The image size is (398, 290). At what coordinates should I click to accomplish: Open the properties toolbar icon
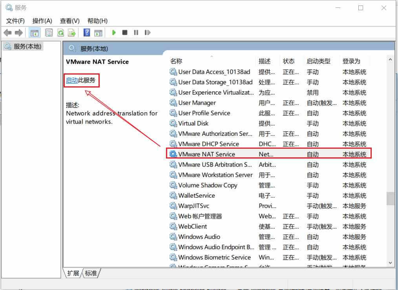(x=49, y=33)
